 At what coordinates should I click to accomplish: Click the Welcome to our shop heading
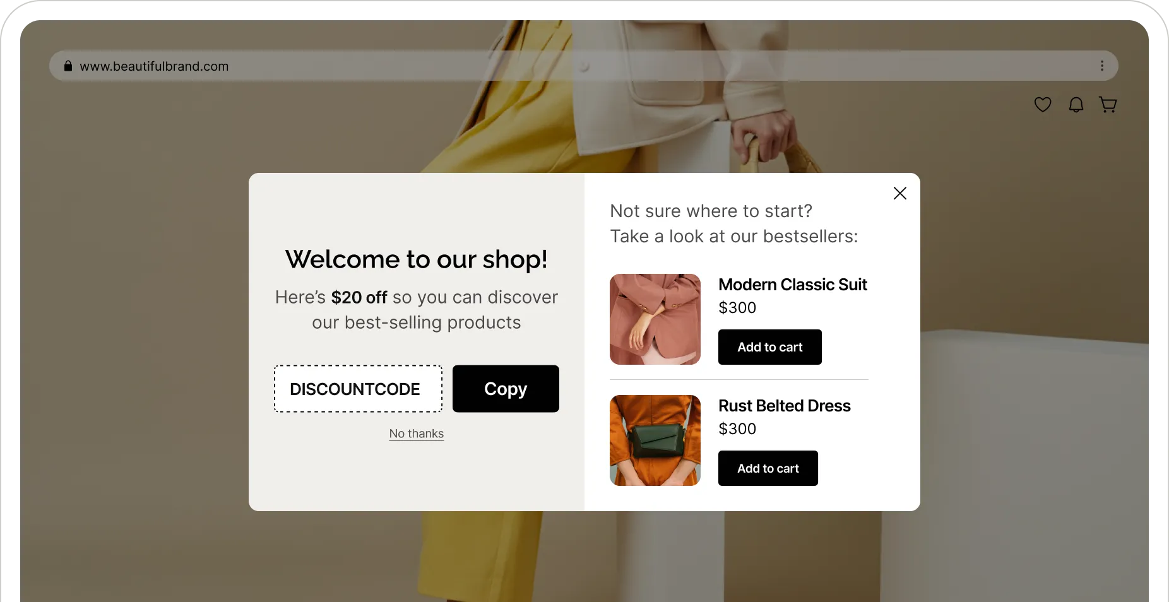click(417, 259)
